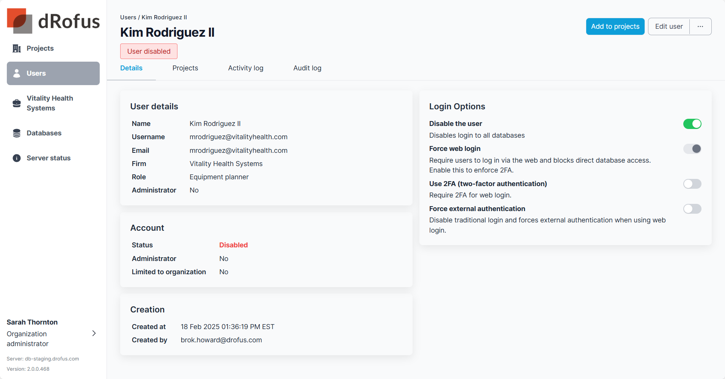The width and height of the screenshot is (725, 379).
Task: Click the Users person icon
Action: (17, 73)
